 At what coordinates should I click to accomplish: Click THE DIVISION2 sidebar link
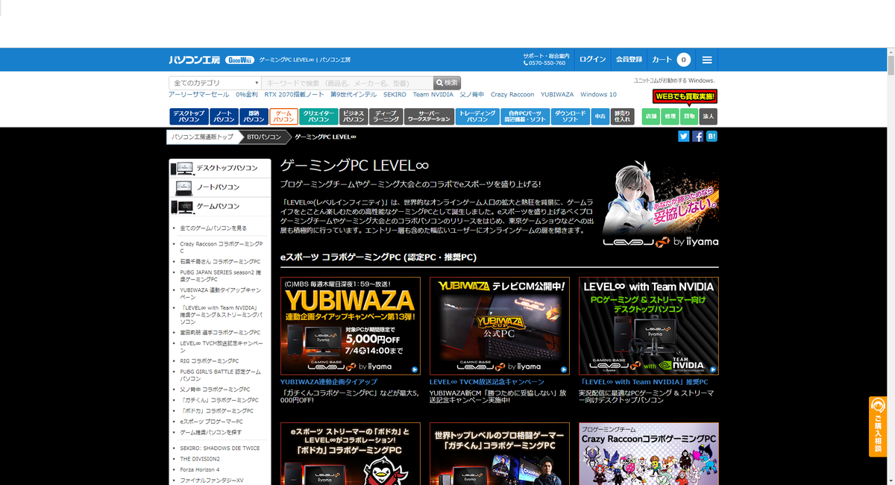tap(200, 459)
